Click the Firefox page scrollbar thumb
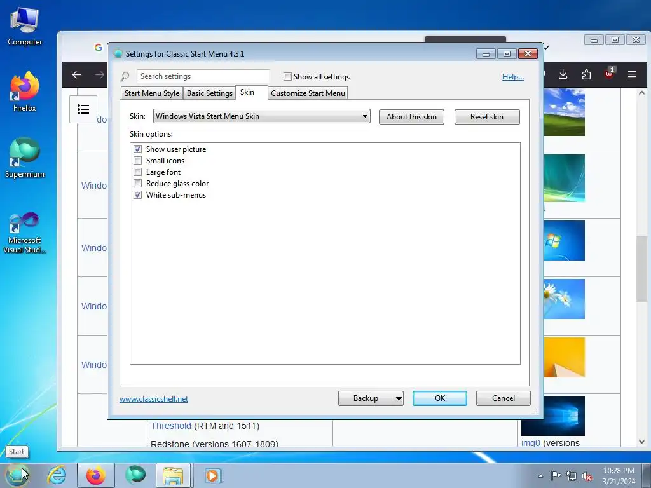 click(x=641, y=269)
